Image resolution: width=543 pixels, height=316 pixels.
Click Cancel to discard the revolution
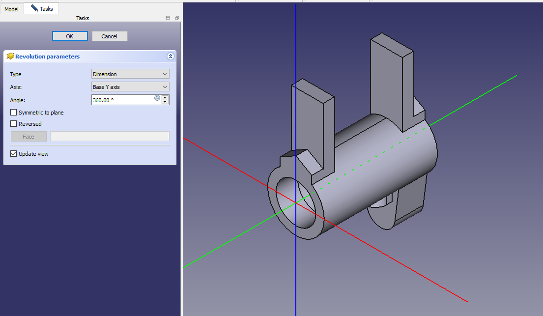pos(109,36)
